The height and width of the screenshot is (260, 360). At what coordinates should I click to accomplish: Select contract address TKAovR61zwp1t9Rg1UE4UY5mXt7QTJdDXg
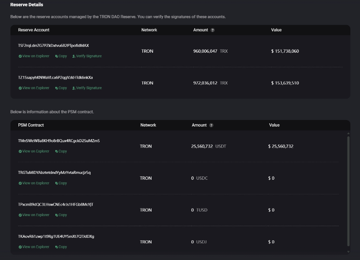point(56,236)
